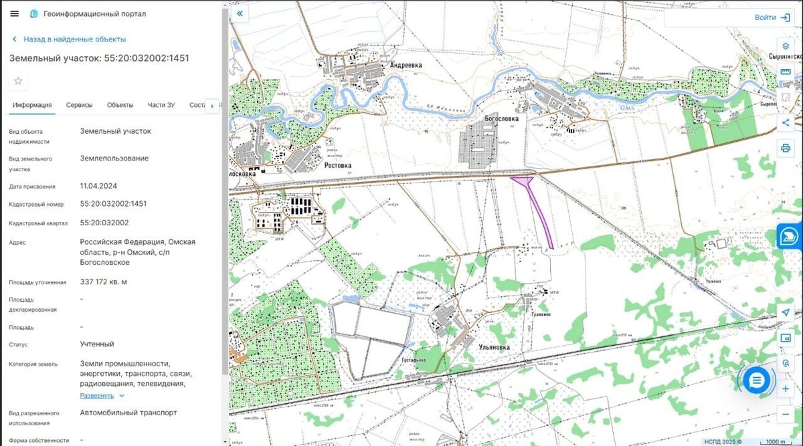Open the map layers tool
The width and height of the screenshot is (803, 446).
[786, 46]
